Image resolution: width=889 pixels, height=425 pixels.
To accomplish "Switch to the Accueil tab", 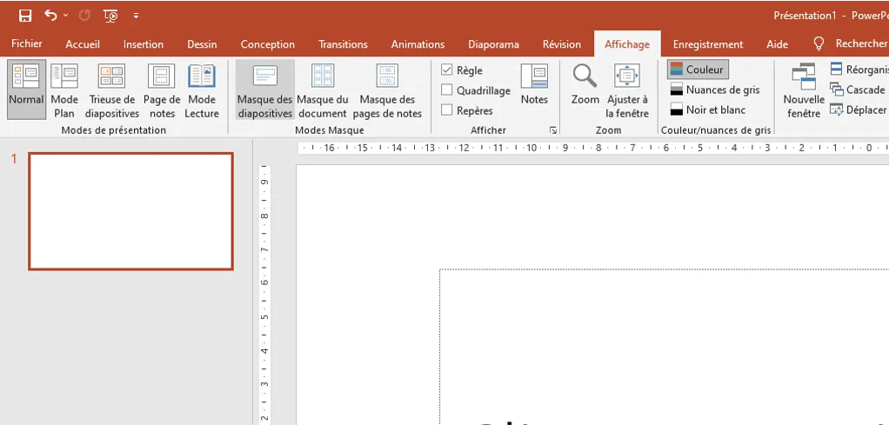I will (83, 44).
